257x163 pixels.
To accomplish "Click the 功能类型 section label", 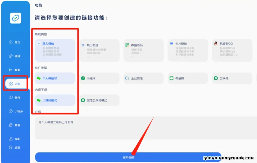I will click(41, 34).
